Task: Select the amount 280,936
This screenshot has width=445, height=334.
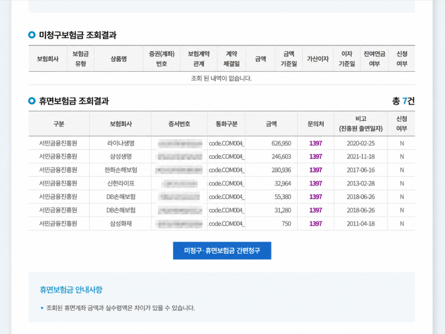Action: click(281, 170)
